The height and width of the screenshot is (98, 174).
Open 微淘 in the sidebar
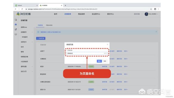click(x=22, y=52)
